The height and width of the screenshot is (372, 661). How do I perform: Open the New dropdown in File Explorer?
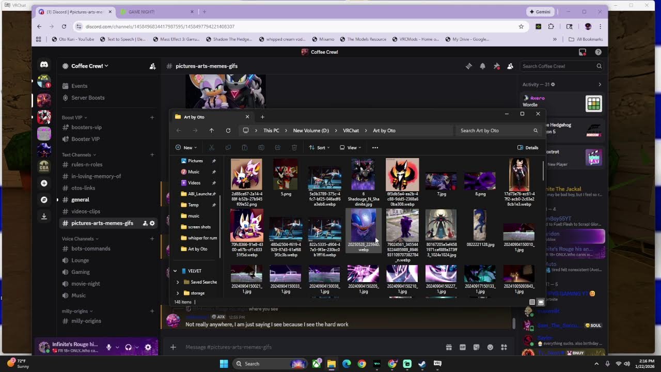tap(187, 148)
